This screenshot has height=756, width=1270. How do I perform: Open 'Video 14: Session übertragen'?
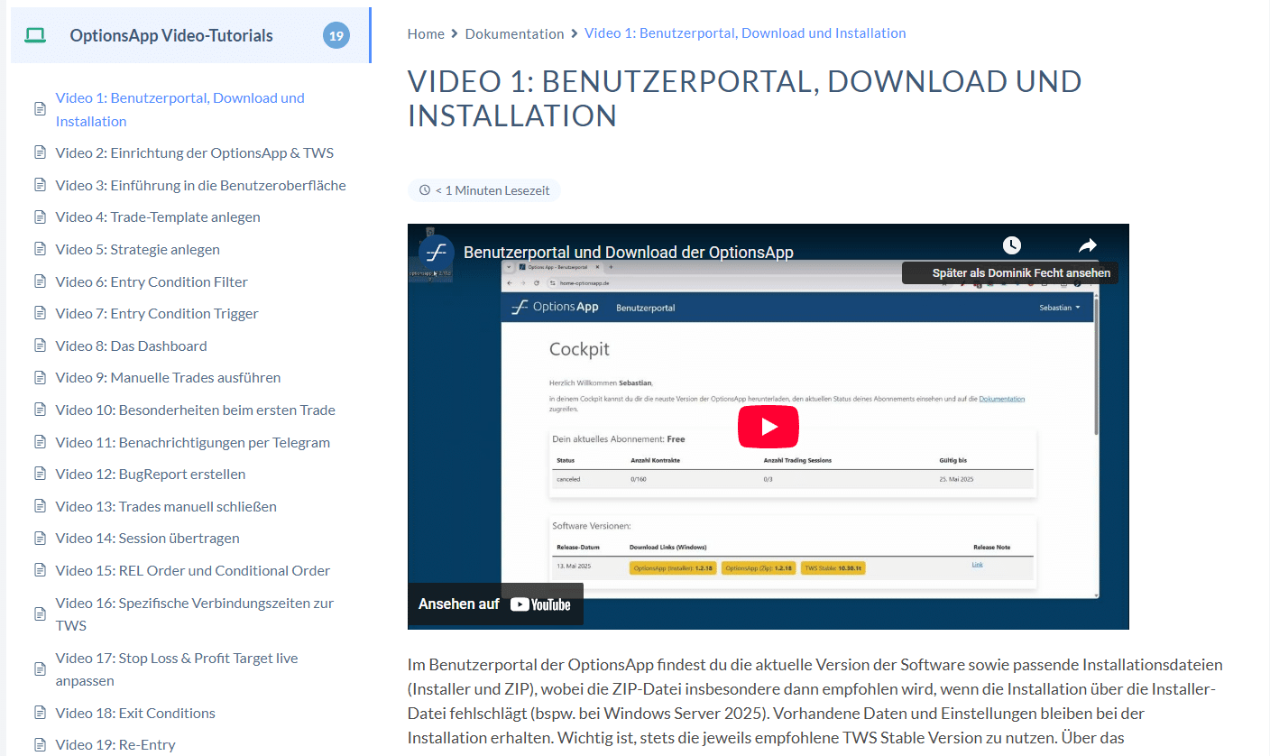147,538
